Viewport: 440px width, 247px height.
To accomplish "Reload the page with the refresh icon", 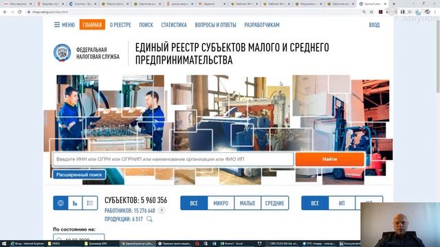I will [x=20, y=12].
